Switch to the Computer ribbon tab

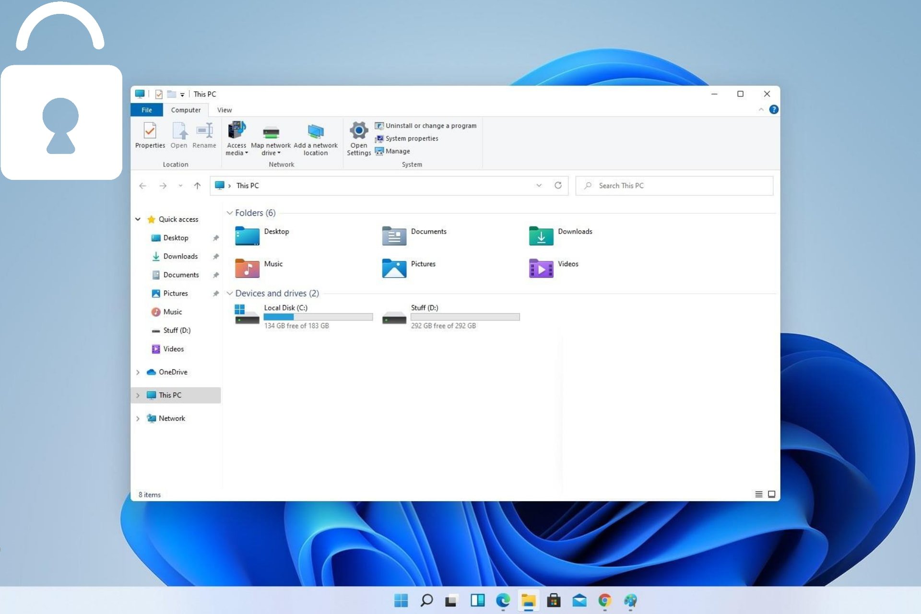point(186,110)
